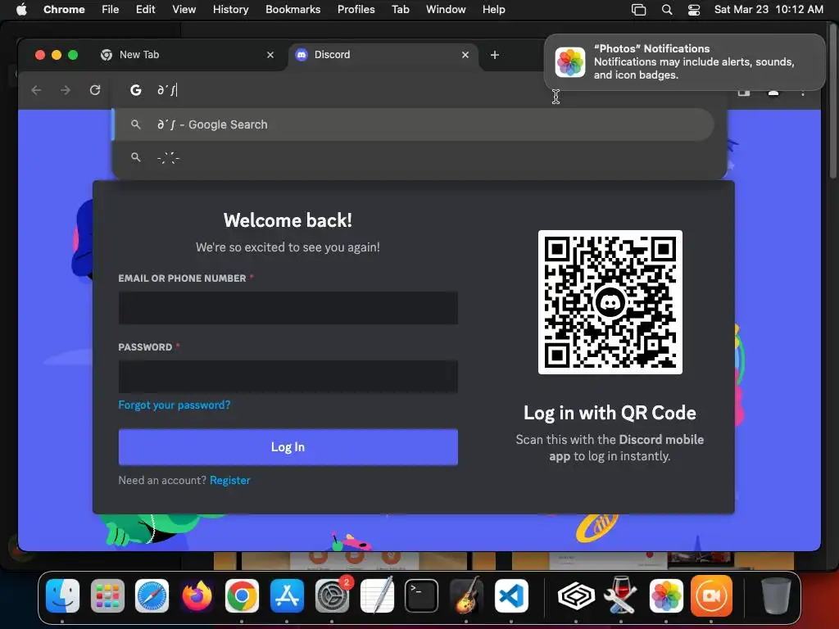This screenshot has height=629, width=839.
Task: Open the Chrome app menu
Action: 64,9
